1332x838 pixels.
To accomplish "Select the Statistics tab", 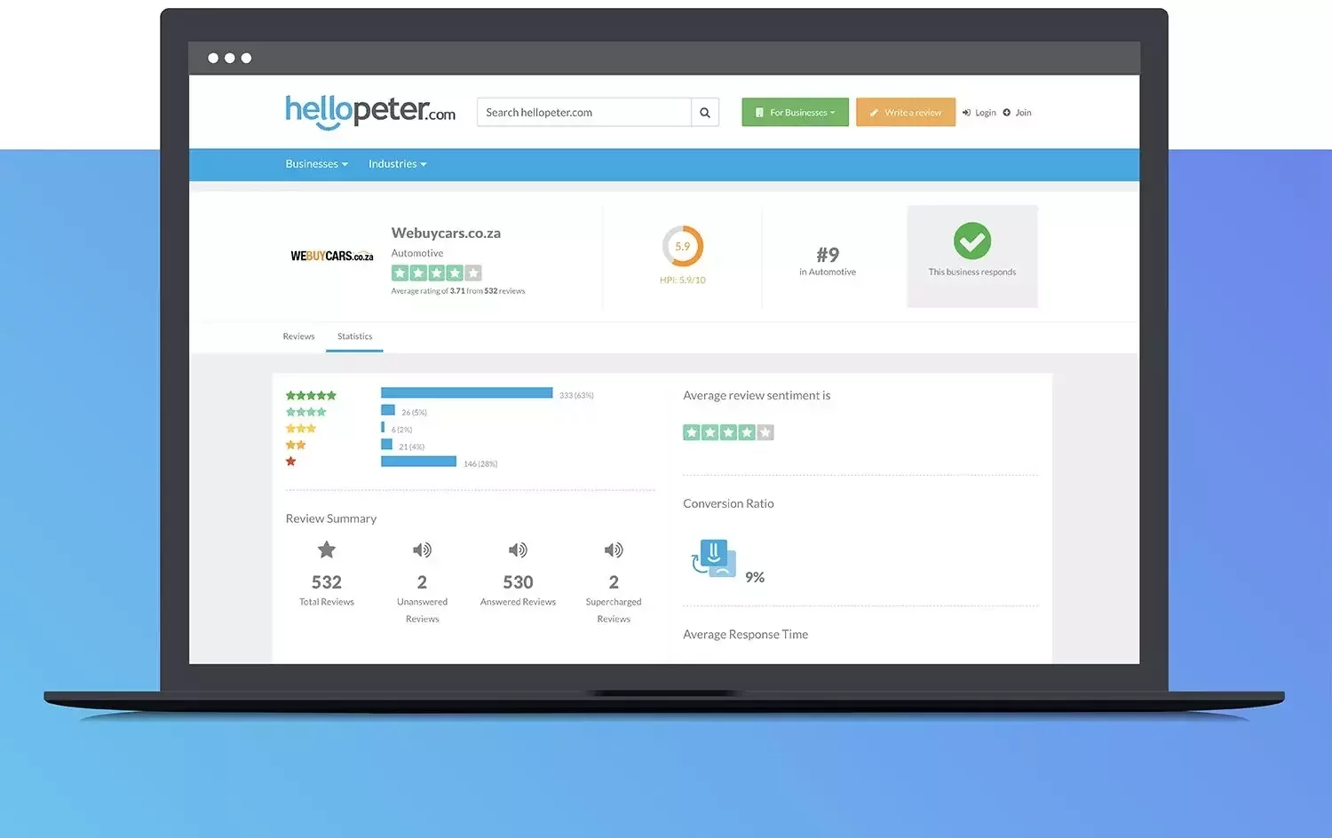I will tap(354, 336).
